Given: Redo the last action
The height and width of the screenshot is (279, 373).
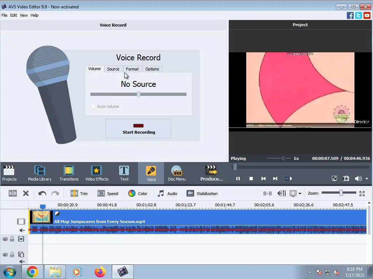Looking at the screenshot, I should pyautogui.click(x=55, y=193).
